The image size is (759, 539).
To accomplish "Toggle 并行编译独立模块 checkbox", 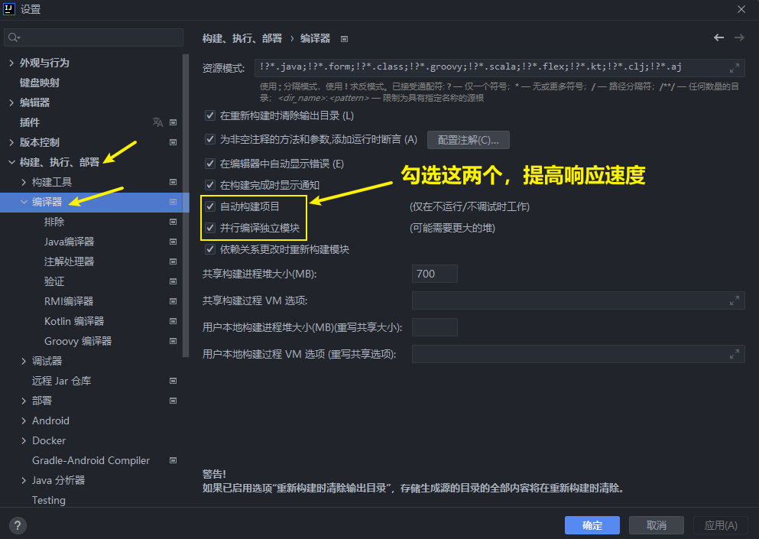I will coord(210,228).
